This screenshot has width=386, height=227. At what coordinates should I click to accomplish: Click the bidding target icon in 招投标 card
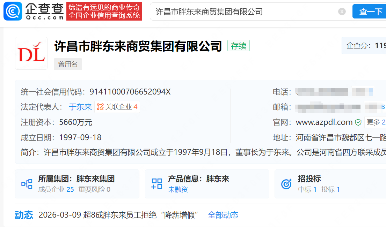[286, 184]
